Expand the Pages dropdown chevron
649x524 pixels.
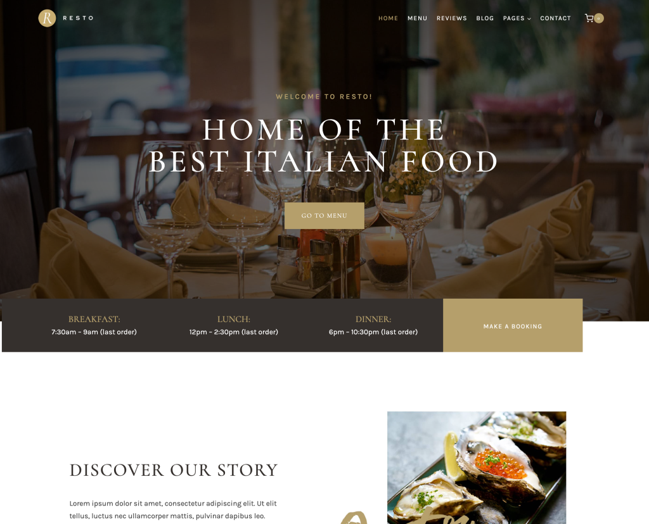[x=529, y=18]
